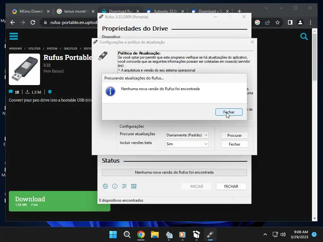
Task: Click the Rufus status bar message text
Action: (174, 172)
